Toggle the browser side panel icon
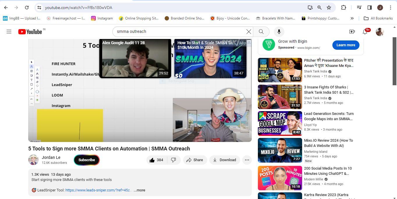This screenshot has width=397, height=199. tap(370, 8)
